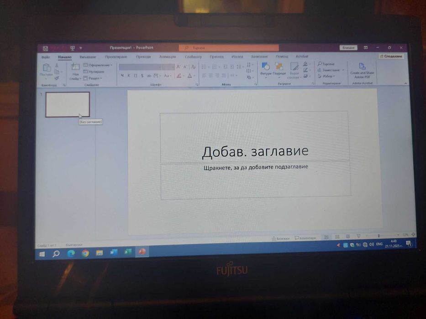Open Customize Quick Access Toolbar arrow

tap(81, 48)
